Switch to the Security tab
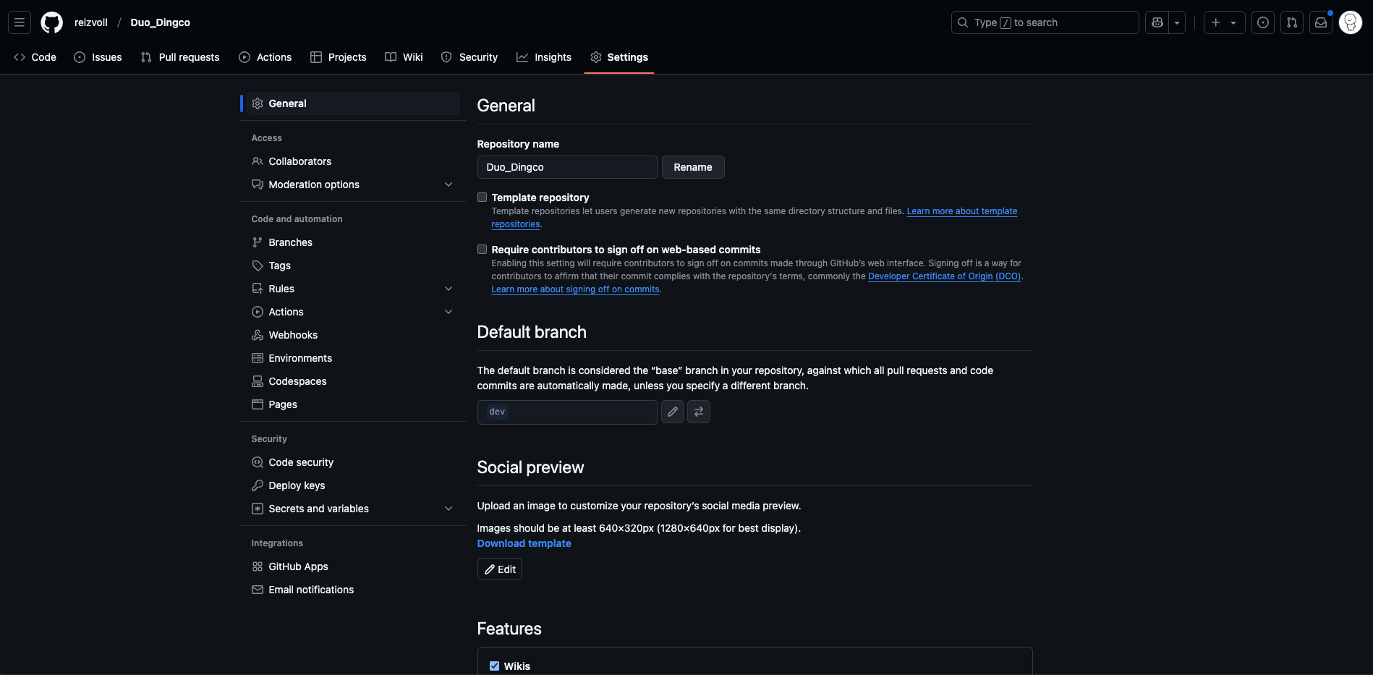The height and width of the screenshot is (675, 1373). tap(469, 57)
